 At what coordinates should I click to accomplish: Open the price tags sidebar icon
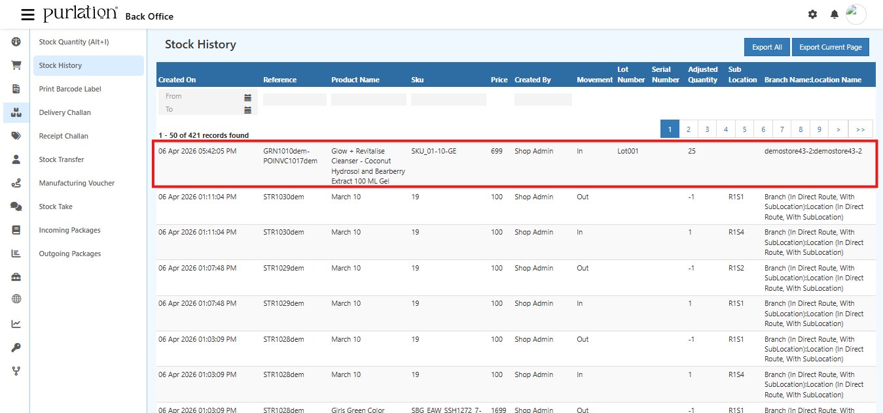coord(16,136)
